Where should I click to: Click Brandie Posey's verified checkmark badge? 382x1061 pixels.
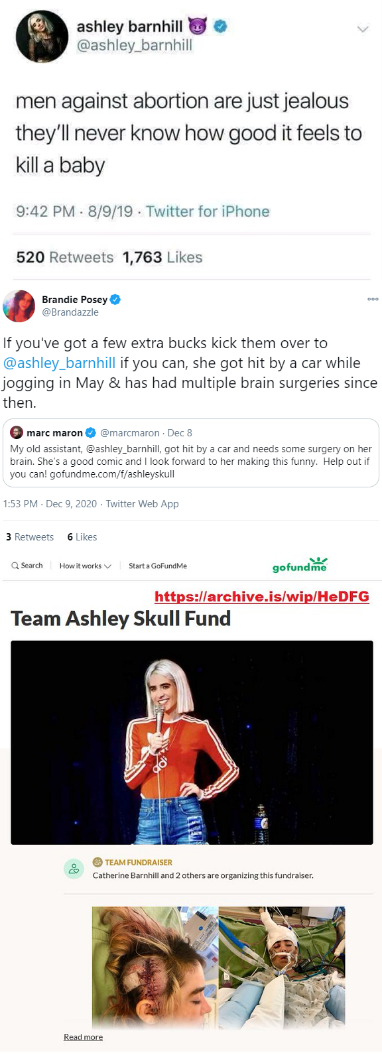tap(115, 299)
